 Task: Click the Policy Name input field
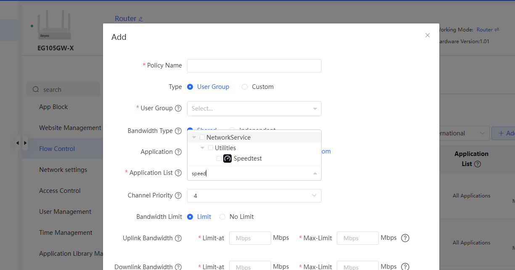click(x=254, y=66)
